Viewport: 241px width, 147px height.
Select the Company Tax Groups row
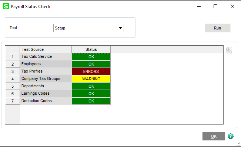pos(46,78)
